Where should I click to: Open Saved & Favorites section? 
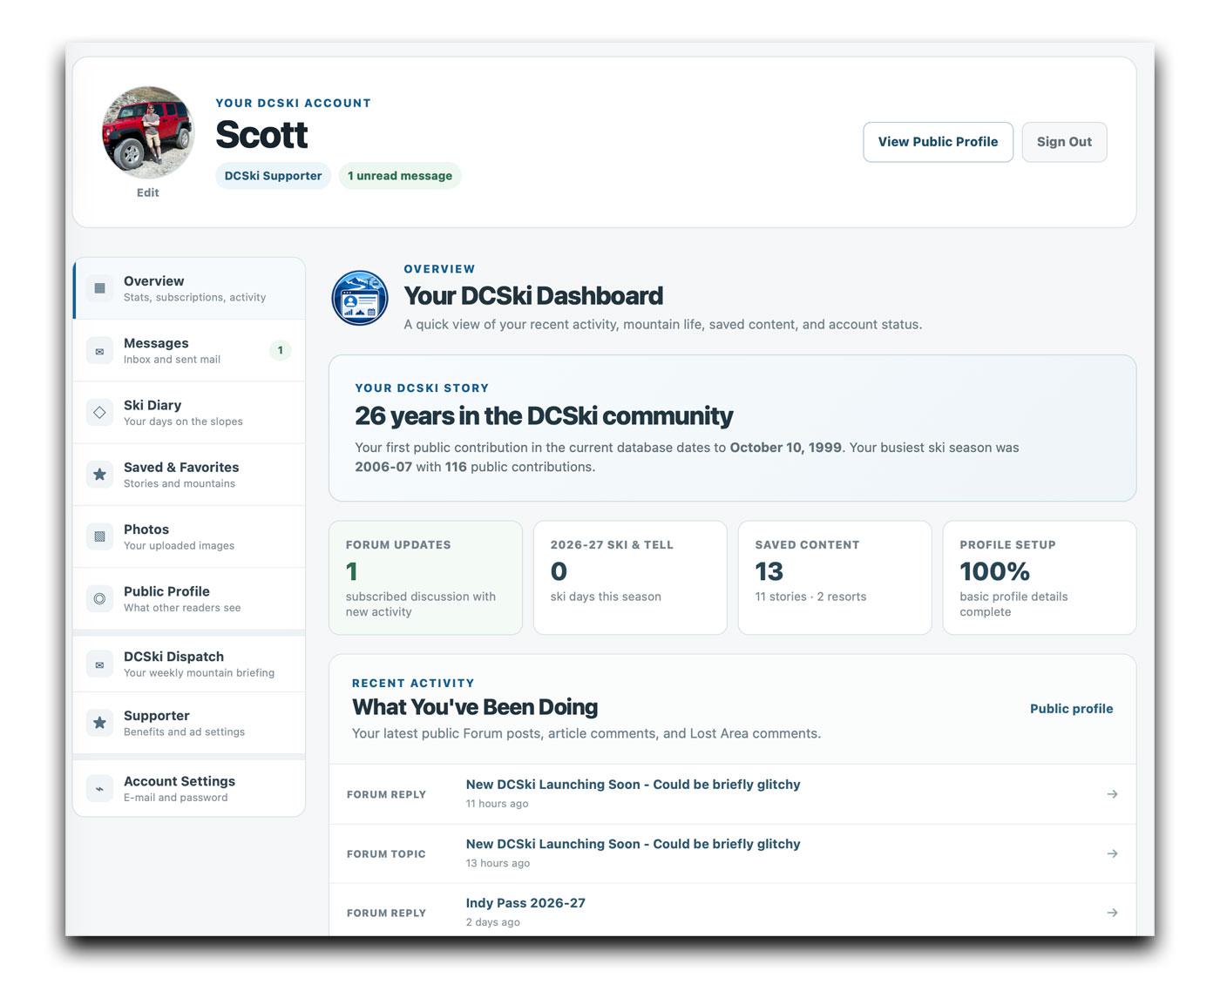tap(189, 475)
